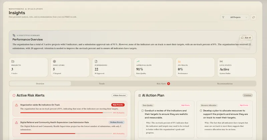
Task: Click the Medium Priority tag on second alert
Action: [x=116, y=122]
